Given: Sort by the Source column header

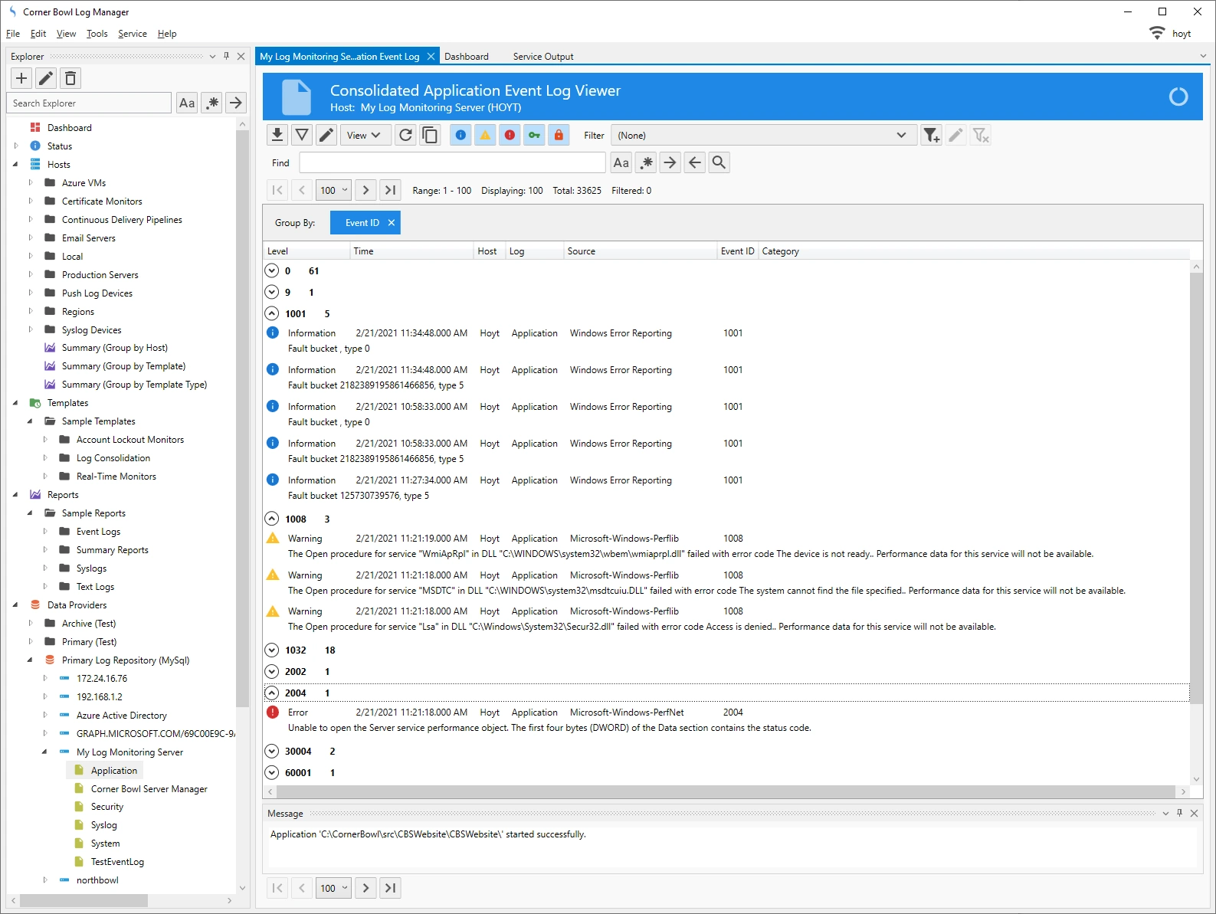Looking at the screenshot, I should (x=640, y=251).
